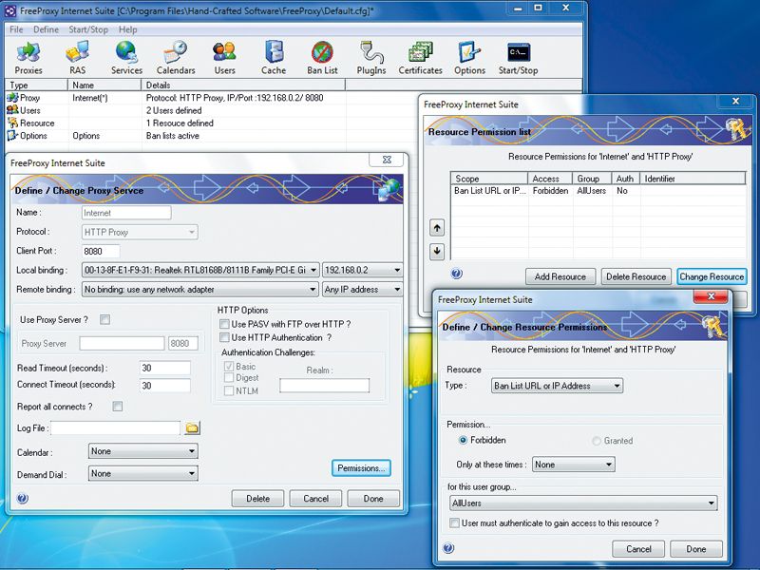Open the Local binding IP address dropdown
Image resolution: width=760 pixels, height=570 pixels.
pos(363,270)
